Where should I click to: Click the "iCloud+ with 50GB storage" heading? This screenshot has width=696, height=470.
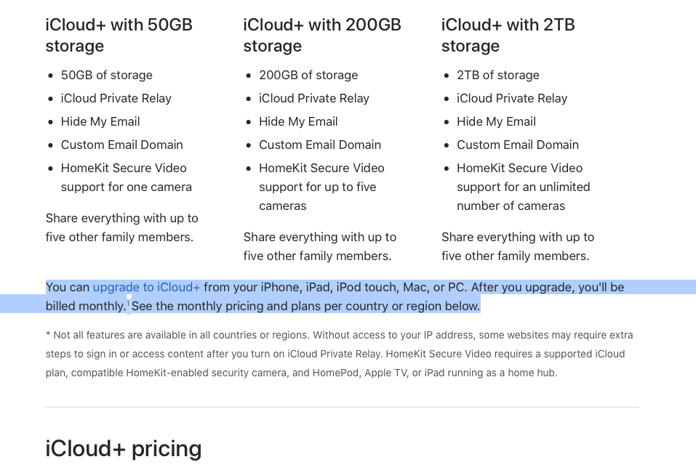coord(119,35)
